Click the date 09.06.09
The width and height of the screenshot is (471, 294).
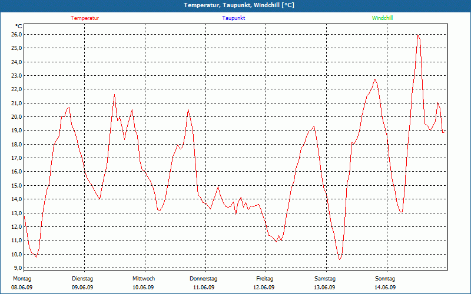[x=82, y=288]
